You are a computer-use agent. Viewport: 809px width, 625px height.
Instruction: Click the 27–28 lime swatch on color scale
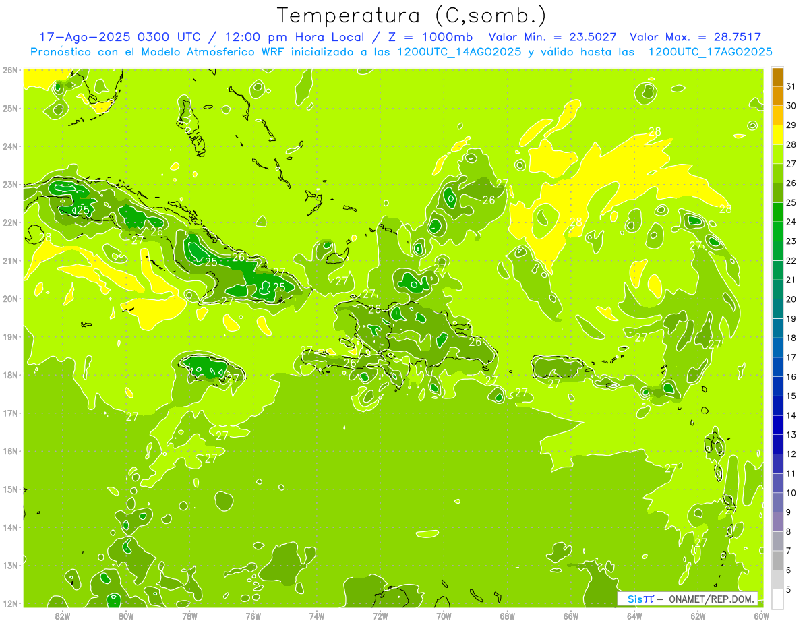(777, 154)
